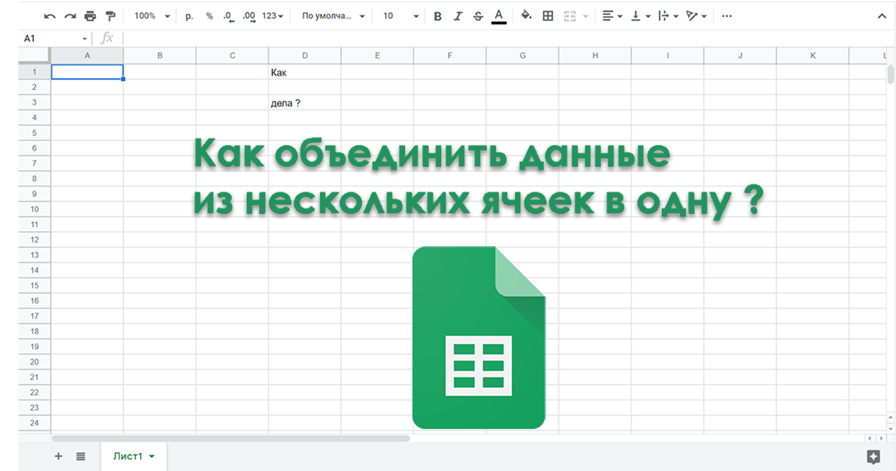Open the fill color picker
This screenshot has width=896, height=471.
[526, 16]
